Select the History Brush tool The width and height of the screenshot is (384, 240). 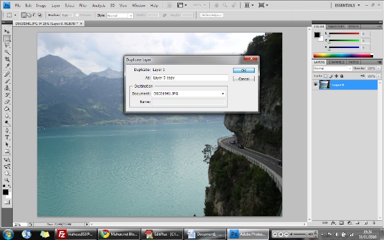point(7,95)
